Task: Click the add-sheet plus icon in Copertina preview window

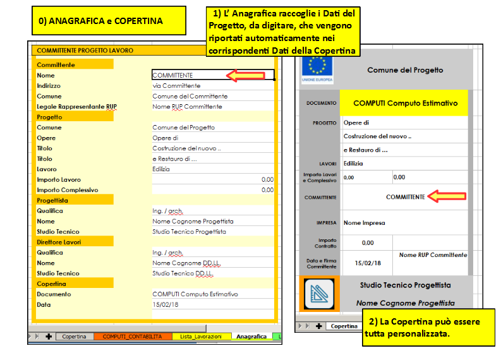Action: 318,326
